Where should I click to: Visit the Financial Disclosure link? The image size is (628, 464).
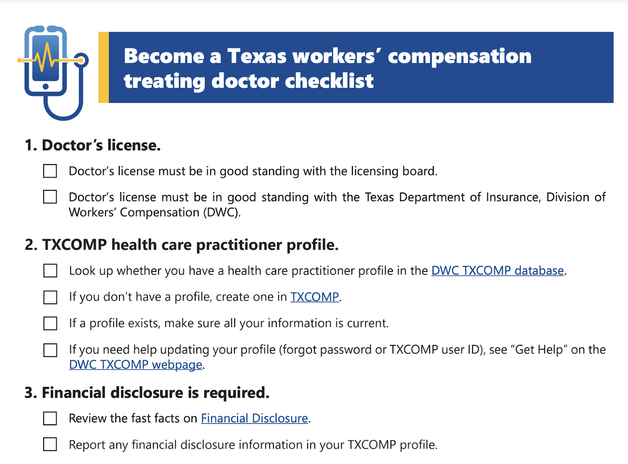click(254, 418)
